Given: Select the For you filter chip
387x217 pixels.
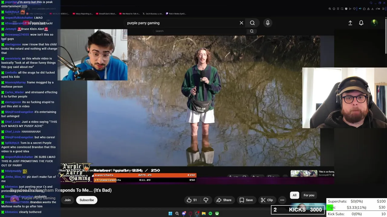Looking at the screenshot, I should pos(309,195).
